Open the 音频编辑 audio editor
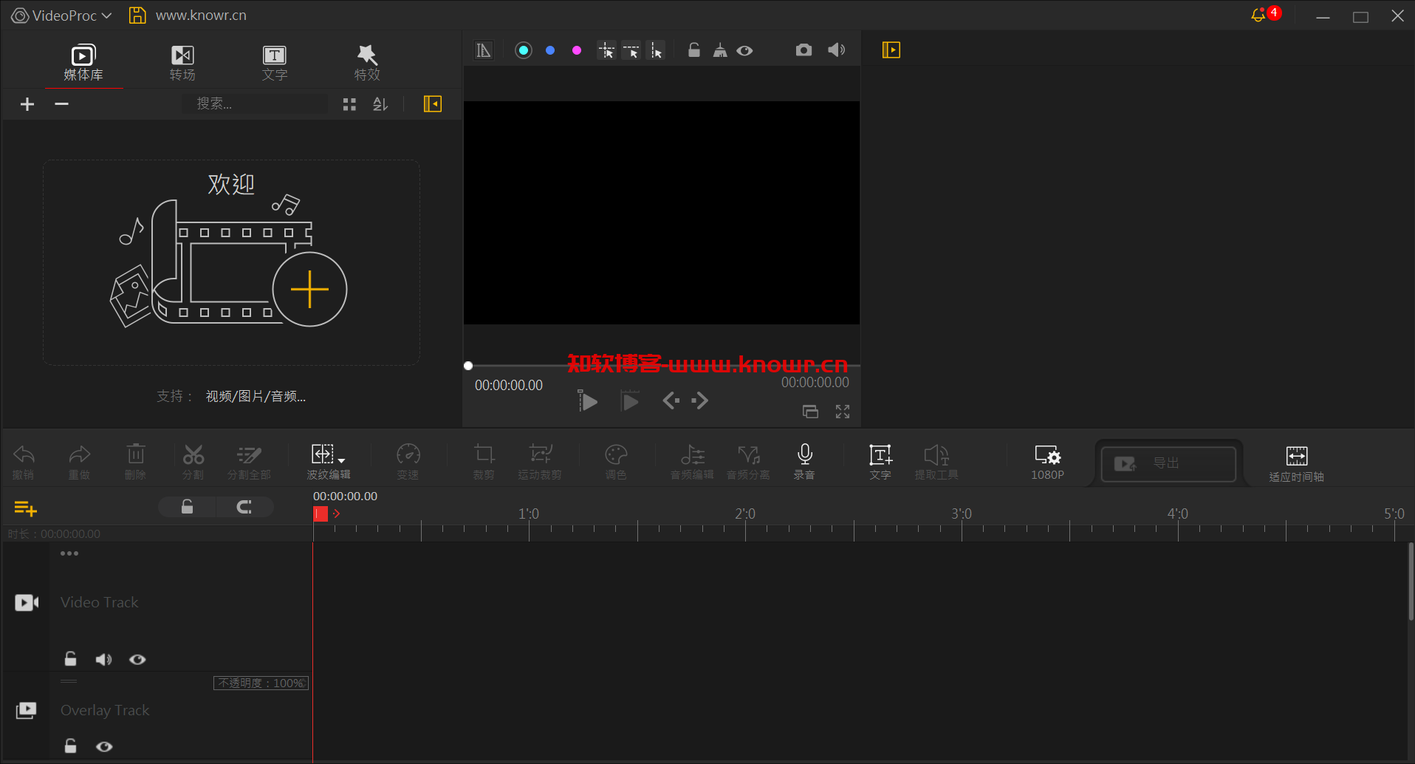The height and width of the screenshot is (764, 1415). tap(692, 462)
